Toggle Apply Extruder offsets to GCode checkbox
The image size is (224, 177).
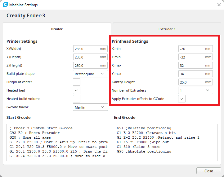pos(182,99)
